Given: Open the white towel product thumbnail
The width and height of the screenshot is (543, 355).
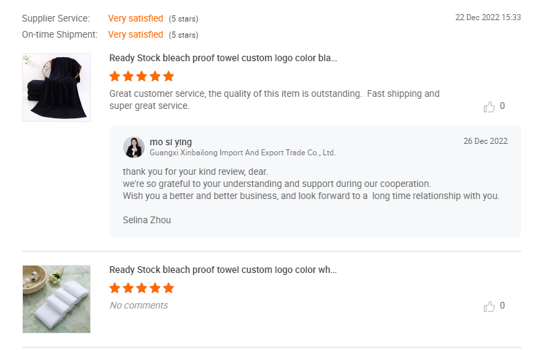Looking at the screenshot, I should pyautogui.click(x=57, y=299).
